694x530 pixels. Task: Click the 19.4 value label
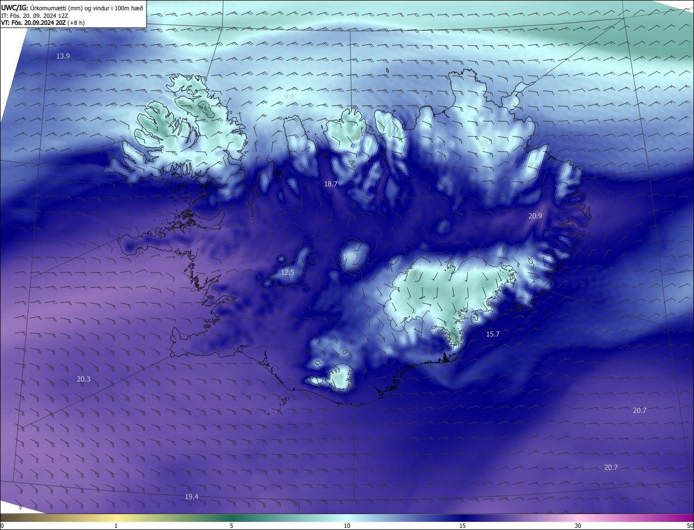pyautogui.click(x=191, y=497)
